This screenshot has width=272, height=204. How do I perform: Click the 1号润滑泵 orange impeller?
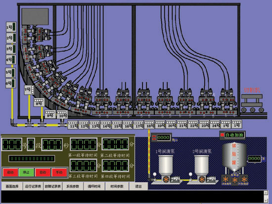pos(166,179)
